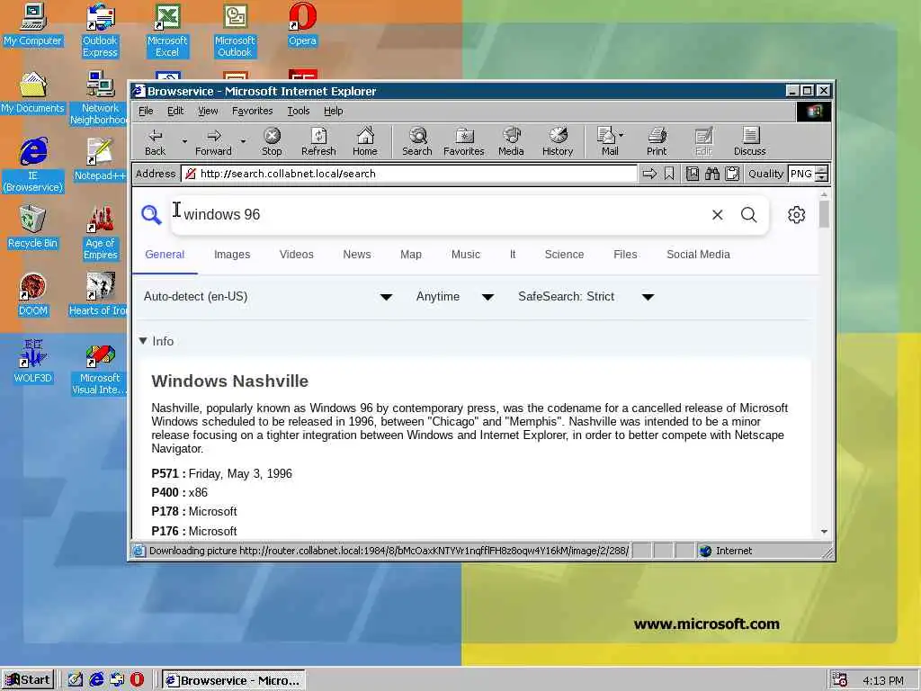Viewport: 921px width, 691px height.
Task: Open the Favorites toolbar pane
Action: pos(464,142)
